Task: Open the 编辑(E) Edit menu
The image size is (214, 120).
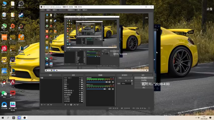Action: click(x=49, y=10)
